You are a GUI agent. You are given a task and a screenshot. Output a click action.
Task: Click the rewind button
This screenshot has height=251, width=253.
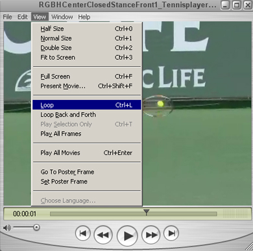[x=103, y=234]
